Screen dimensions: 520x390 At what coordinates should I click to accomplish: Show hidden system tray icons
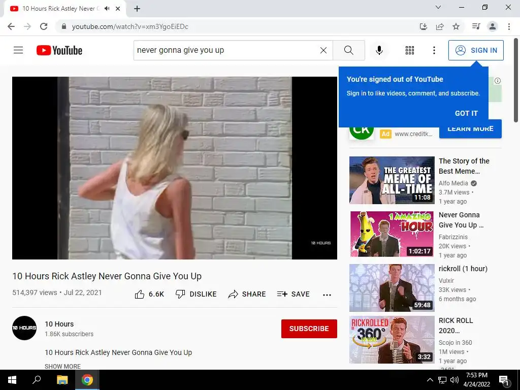(430, 380)
